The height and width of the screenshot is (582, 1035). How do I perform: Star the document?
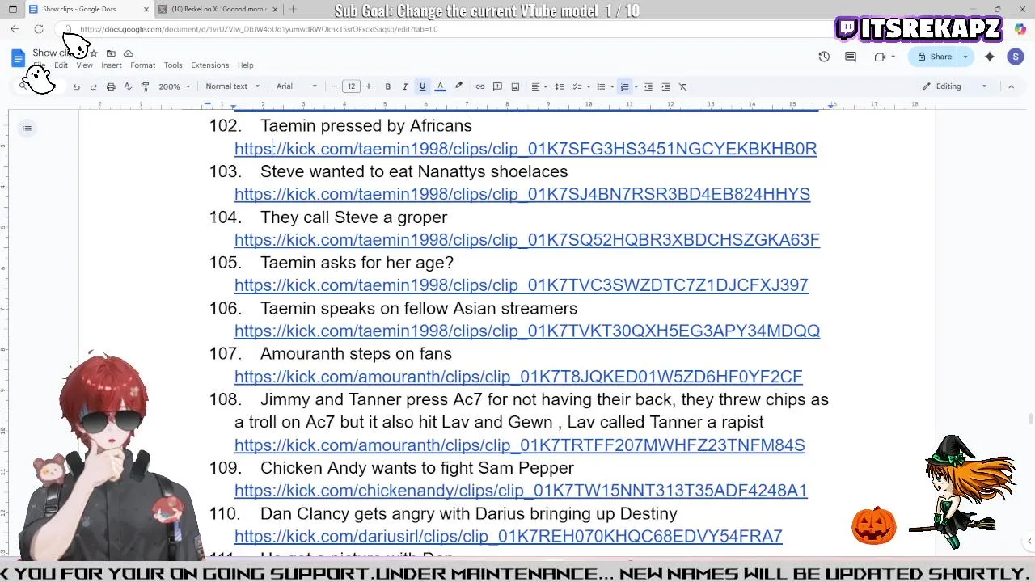pos(94,53)
